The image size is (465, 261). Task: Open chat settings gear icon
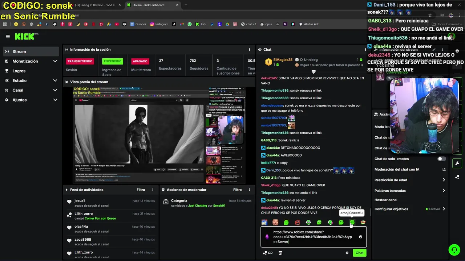[347, 253]
